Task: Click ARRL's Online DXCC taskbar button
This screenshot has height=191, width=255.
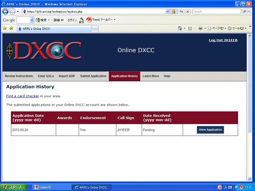Action: pyautogui.click(x=92, y=187)
